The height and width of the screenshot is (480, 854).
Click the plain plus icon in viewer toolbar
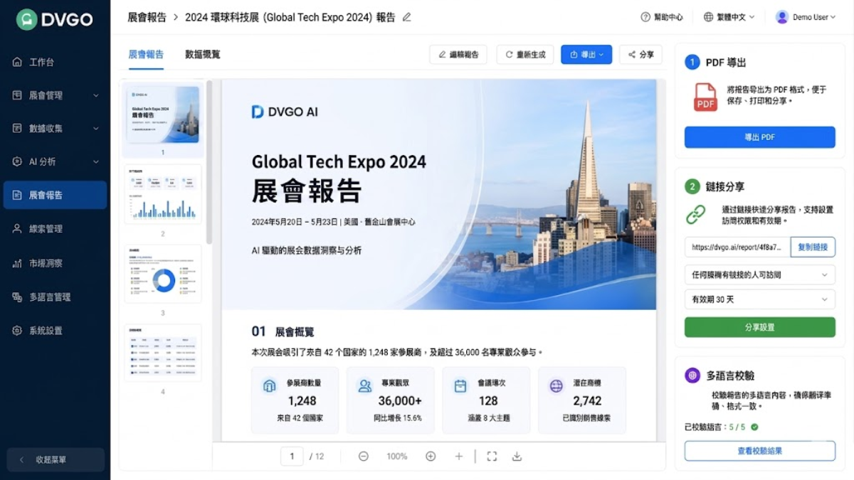pyautogui.click(x=459, y=457)
